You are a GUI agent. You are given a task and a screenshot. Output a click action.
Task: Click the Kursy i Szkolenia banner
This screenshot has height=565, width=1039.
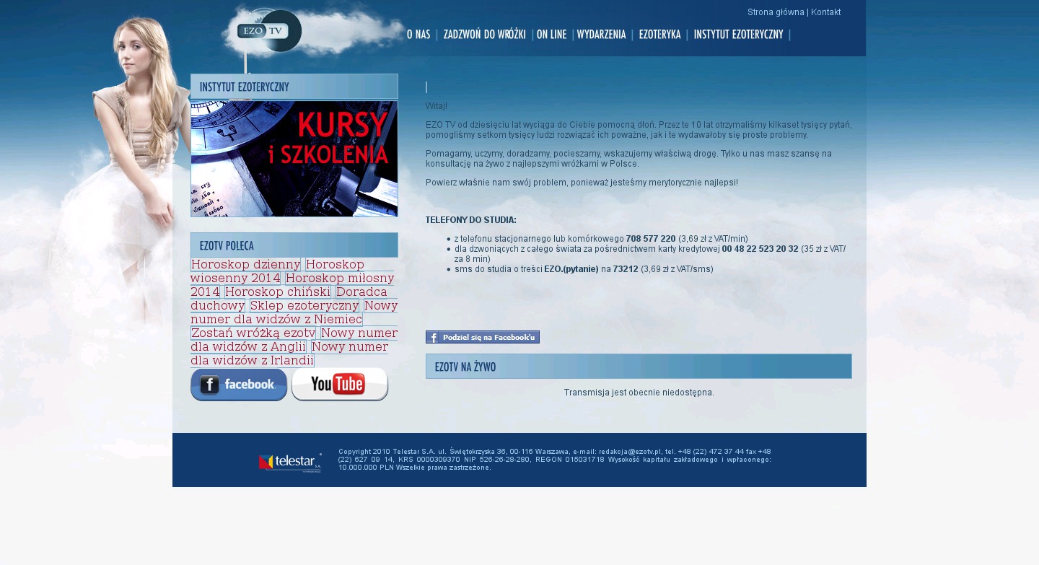(x=294, y=159)
